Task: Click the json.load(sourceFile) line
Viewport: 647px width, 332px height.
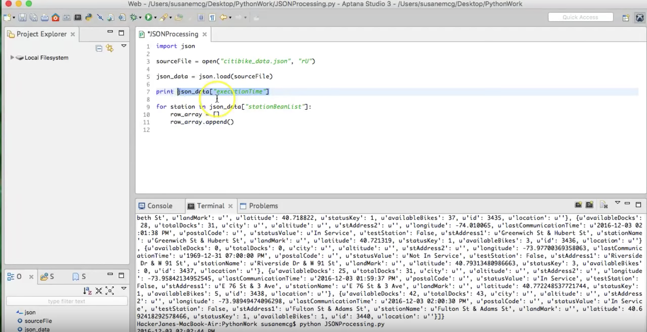Action: click(x=214, y=76)
